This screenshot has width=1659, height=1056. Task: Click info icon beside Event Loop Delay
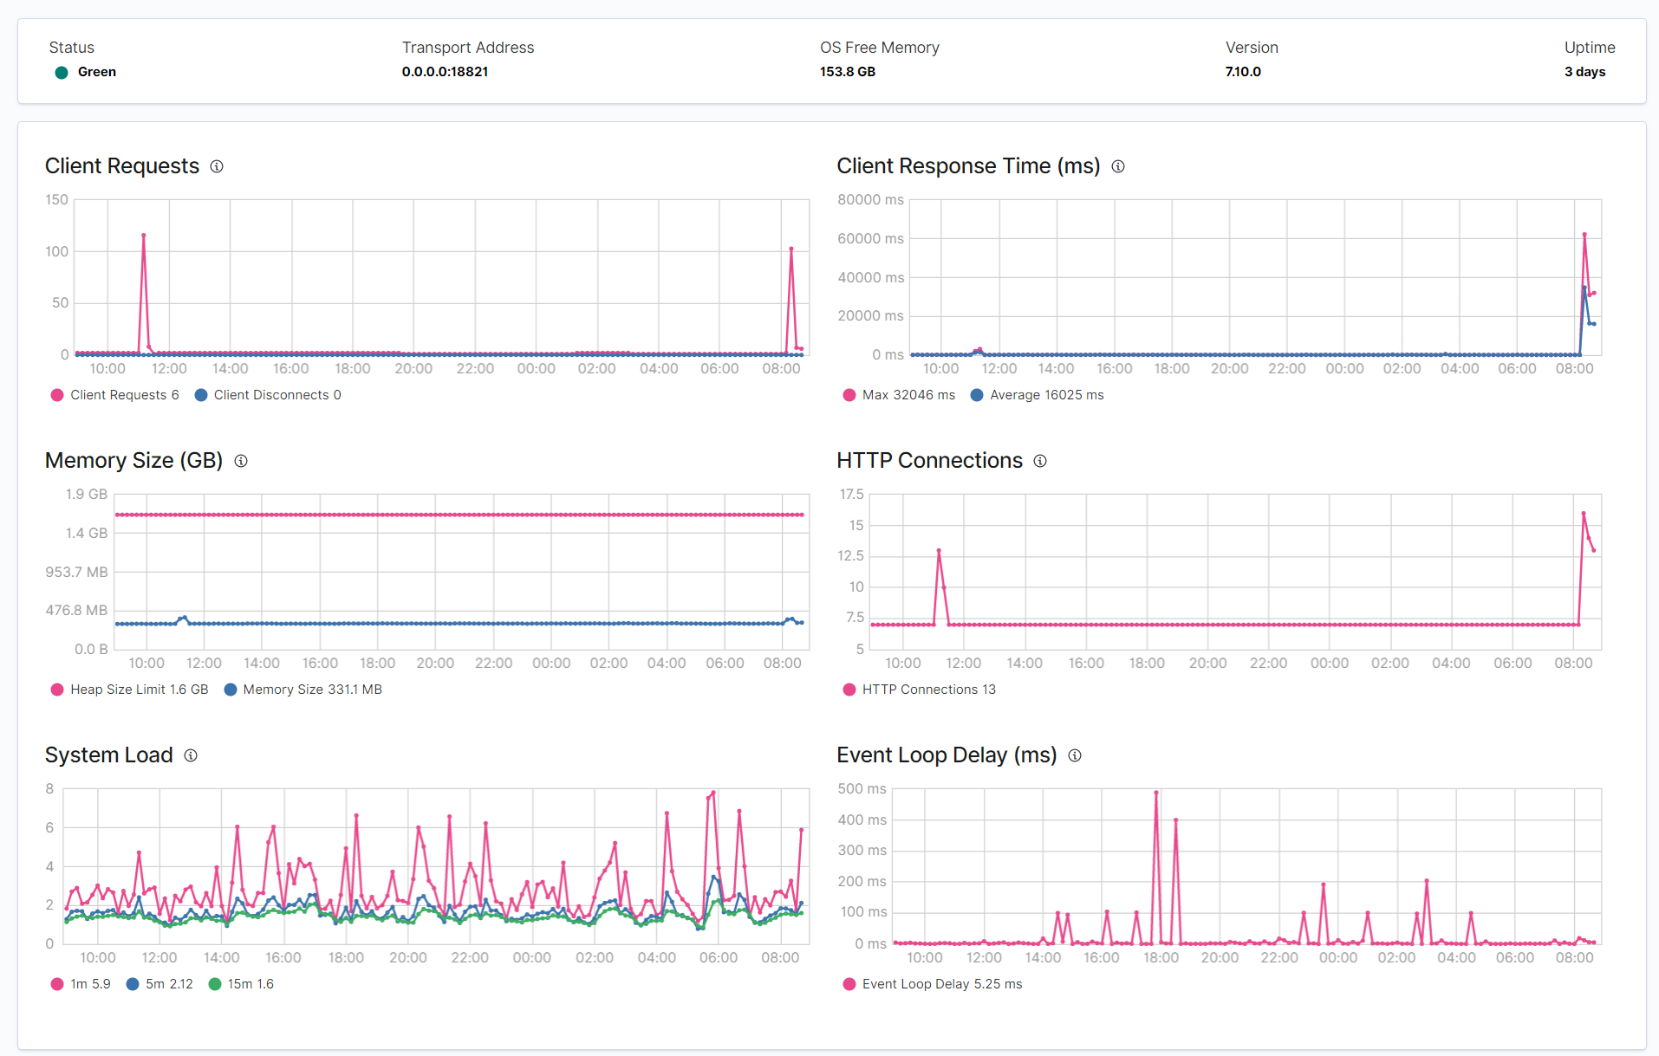(x=1075, y=755)
